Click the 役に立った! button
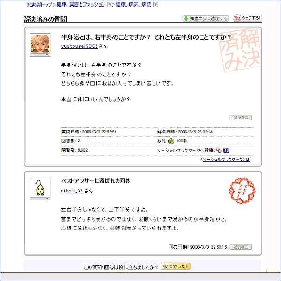 (176, 266)
